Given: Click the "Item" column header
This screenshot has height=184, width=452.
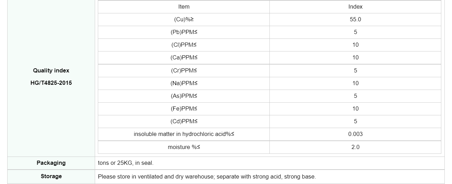Looking at the screenshot, I should tap(184, 7).
